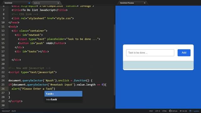Click the HTML grammar selector
The width and height of the screenshot is (201, 113).
pos(164,111)
